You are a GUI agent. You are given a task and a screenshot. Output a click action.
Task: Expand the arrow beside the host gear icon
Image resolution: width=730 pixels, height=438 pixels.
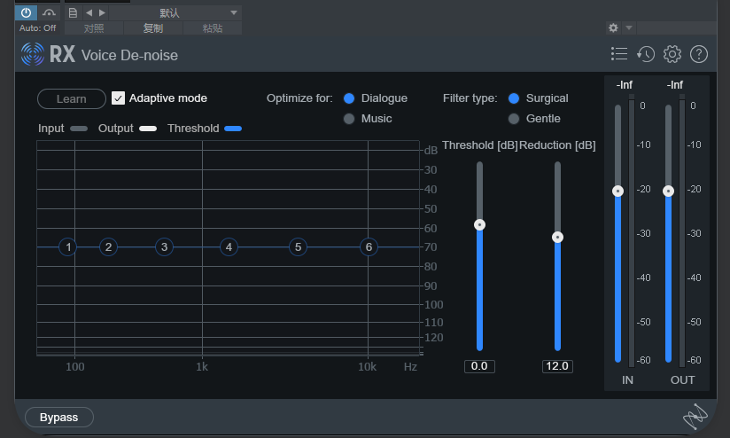(x=629, y=28)
